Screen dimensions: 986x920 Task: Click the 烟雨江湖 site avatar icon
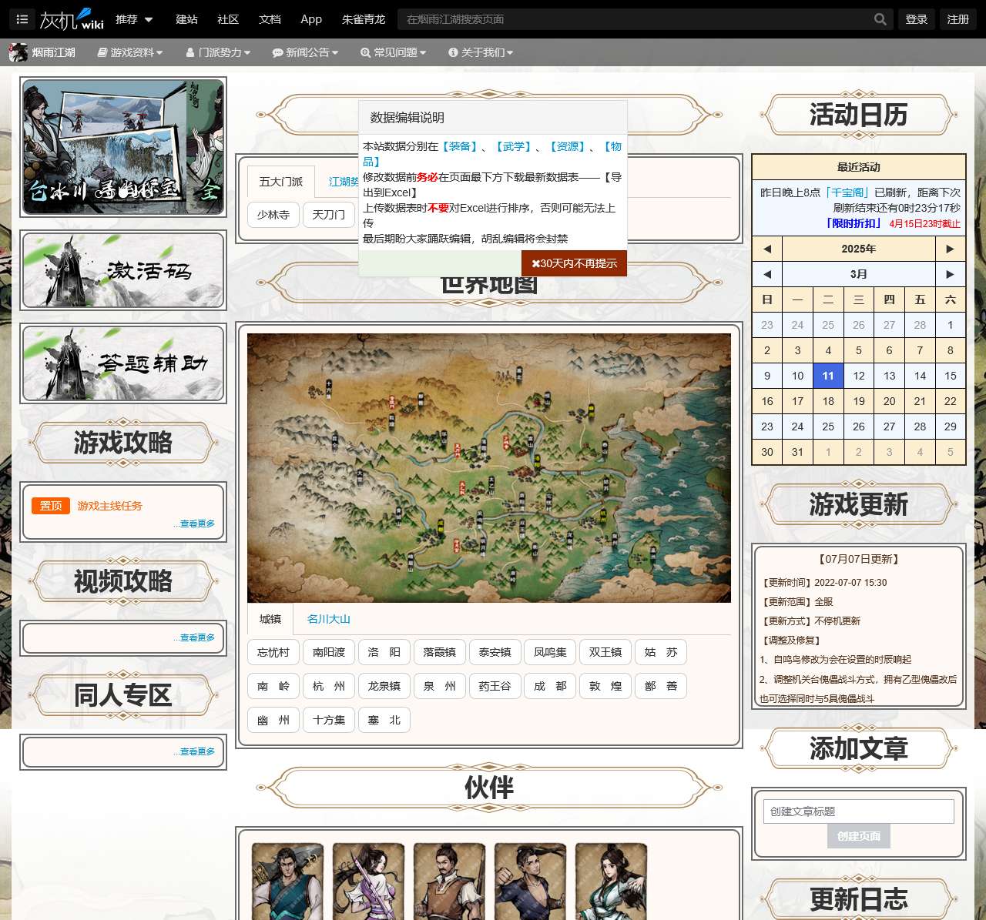pyautogui.click(x=18, y=52)
